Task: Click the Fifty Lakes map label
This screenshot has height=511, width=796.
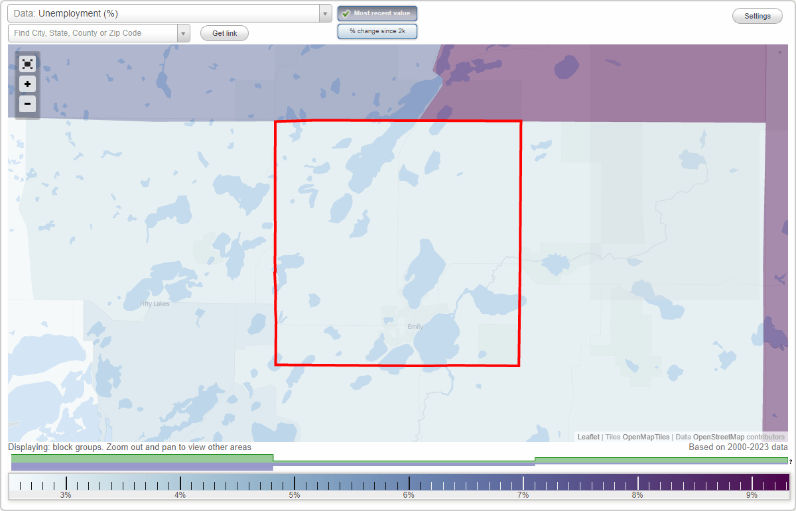Action: click(155, 304)
